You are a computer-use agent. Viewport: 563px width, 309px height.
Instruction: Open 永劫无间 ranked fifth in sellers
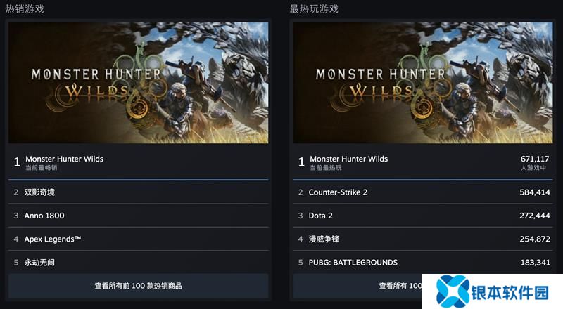138,263
